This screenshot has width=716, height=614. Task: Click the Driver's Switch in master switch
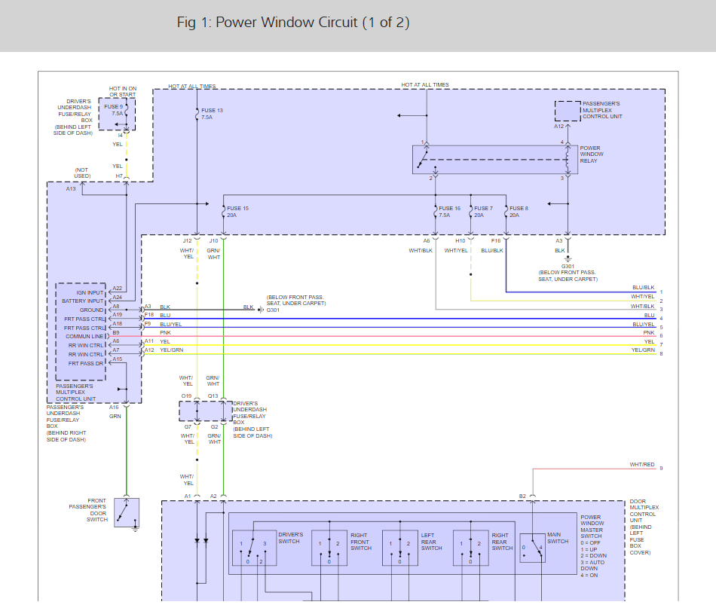[253, 548]
